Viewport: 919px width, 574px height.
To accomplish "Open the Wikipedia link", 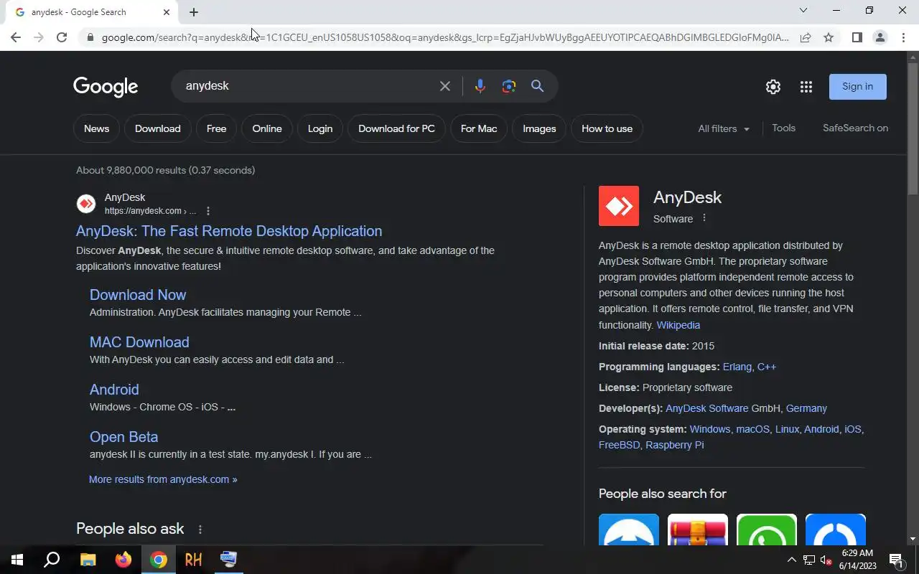I will click(678, 325).
